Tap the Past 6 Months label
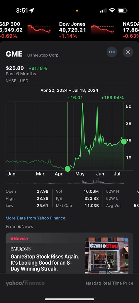This screenshot has height=303, width=139. coord(21,74)
